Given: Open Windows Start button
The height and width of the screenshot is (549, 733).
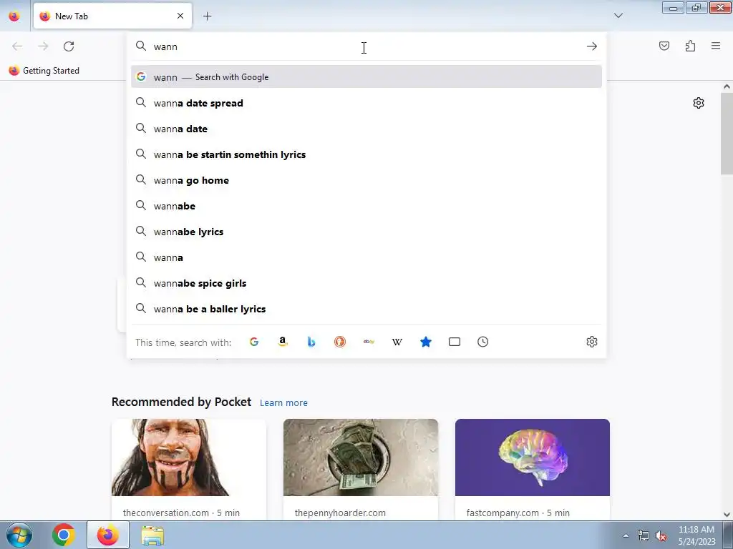Looking at the screenshot, I should [19, 535].
